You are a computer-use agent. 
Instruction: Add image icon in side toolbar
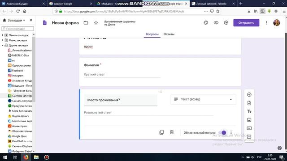(x=249, y=120)
